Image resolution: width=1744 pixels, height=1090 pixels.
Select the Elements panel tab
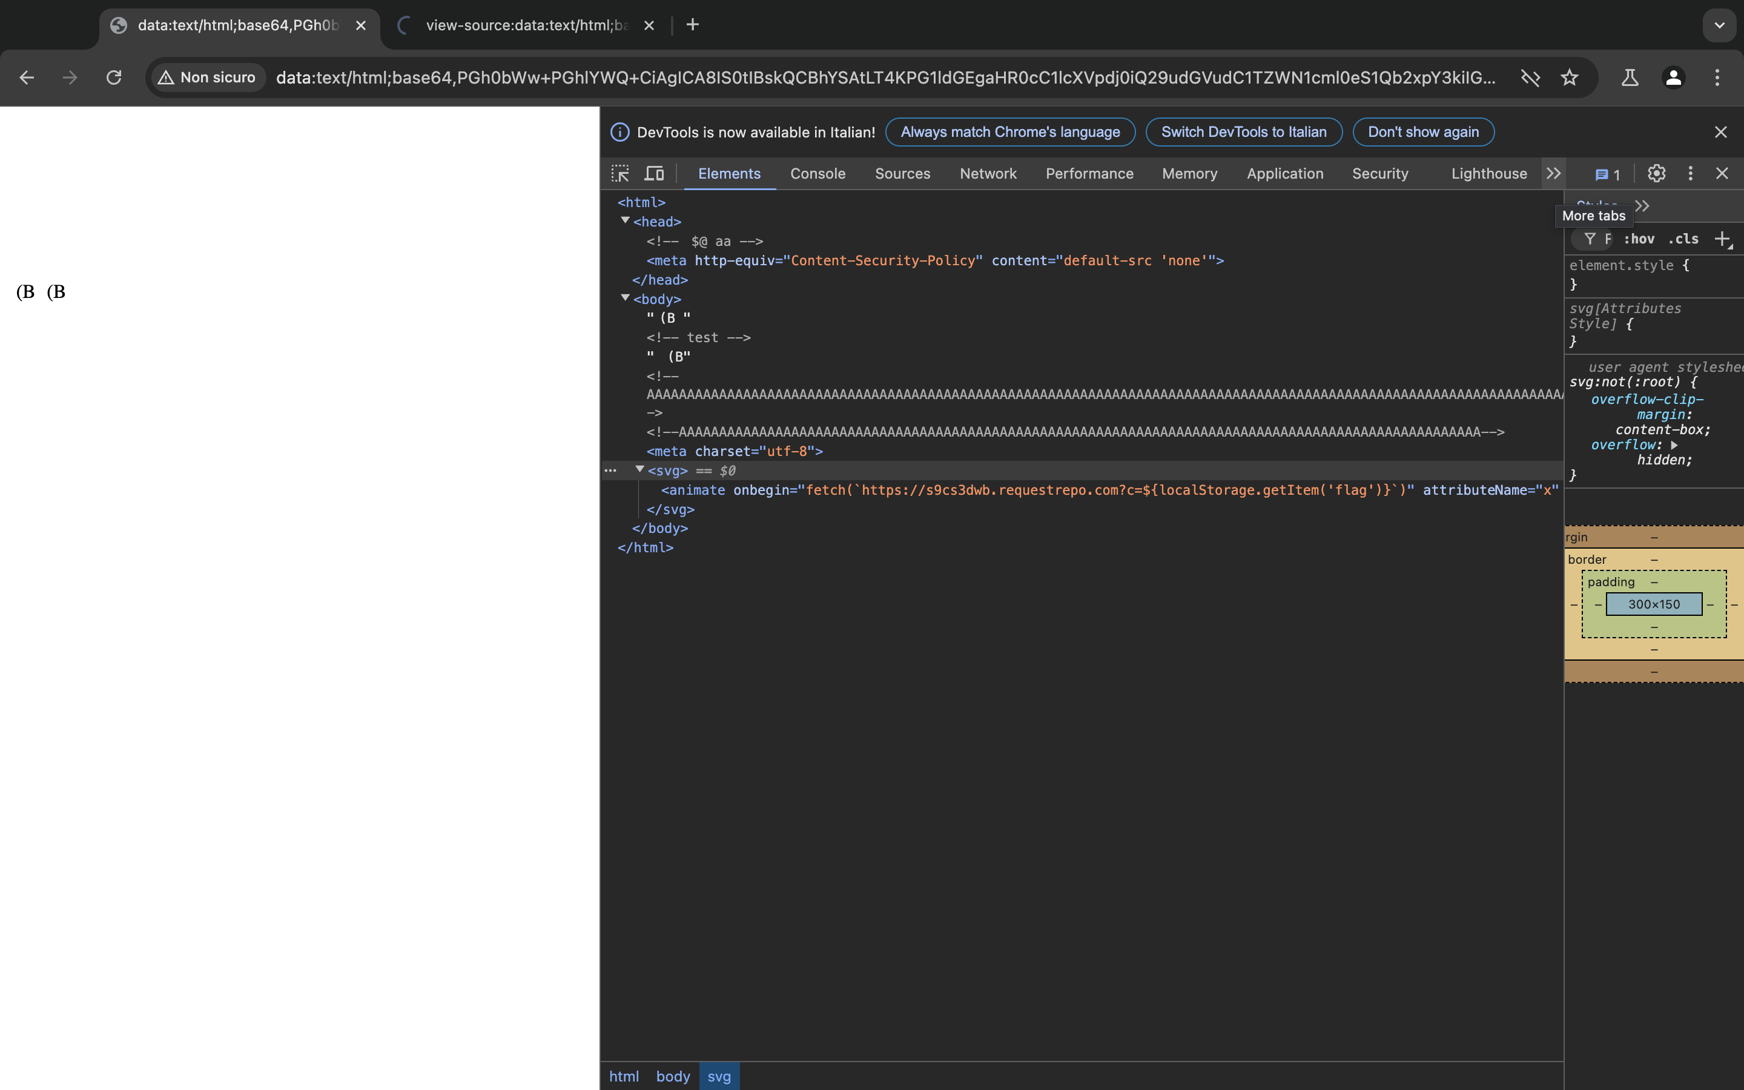point(729,174)
